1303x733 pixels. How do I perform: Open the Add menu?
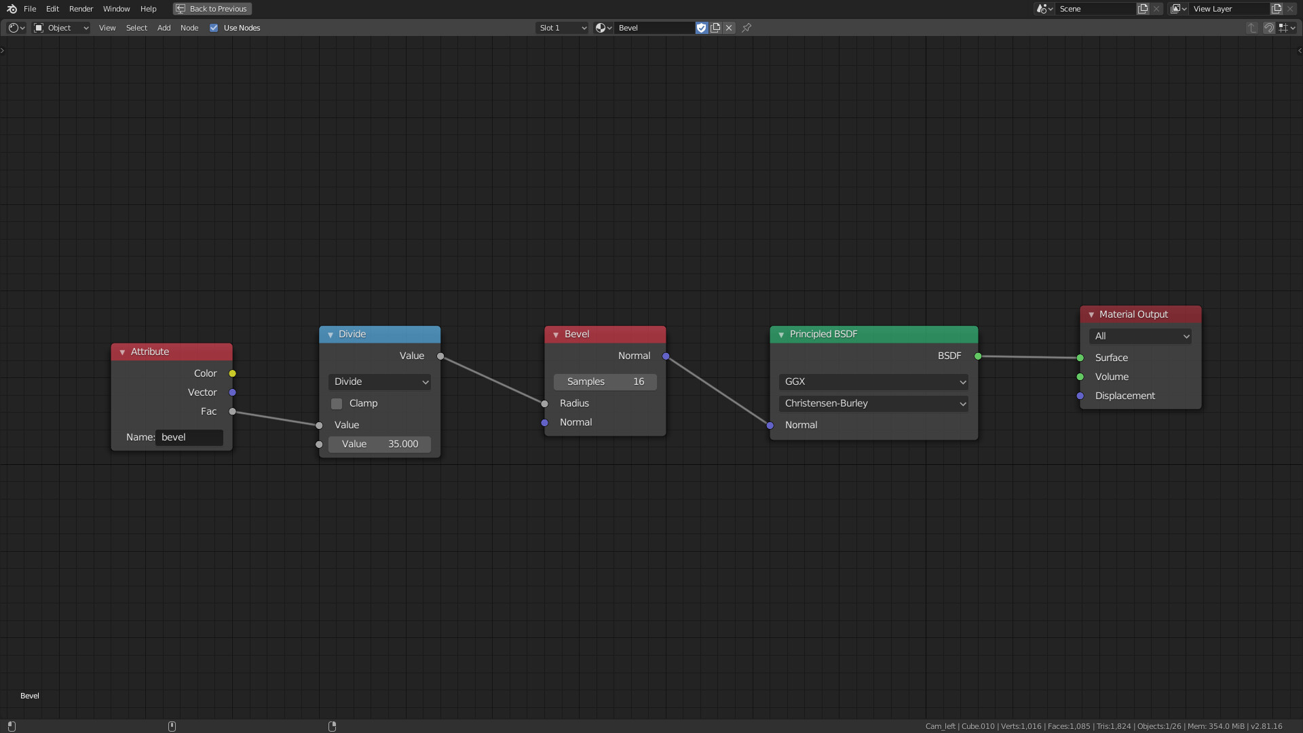click(164, 28)
